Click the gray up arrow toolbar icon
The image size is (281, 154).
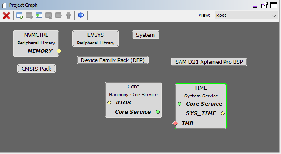point(68,15)
